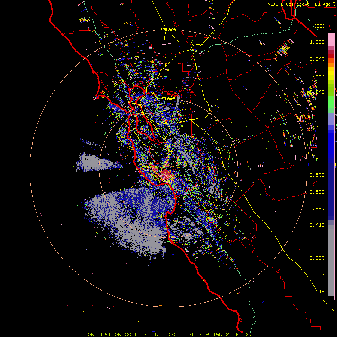
Task: Select the 0.947 scale value
Action: [317, 59]
